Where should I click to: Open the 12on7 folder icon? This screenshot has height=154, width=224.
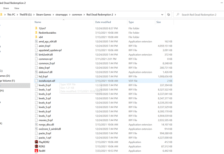click(36, 28)
